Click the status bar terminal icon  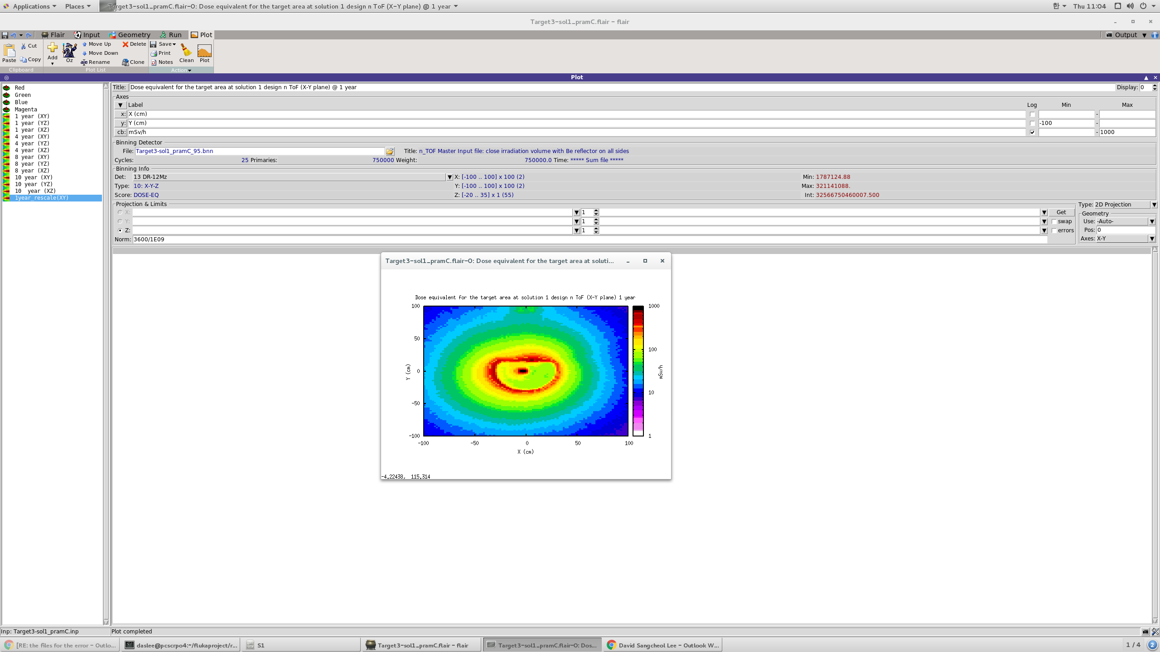1145,632
